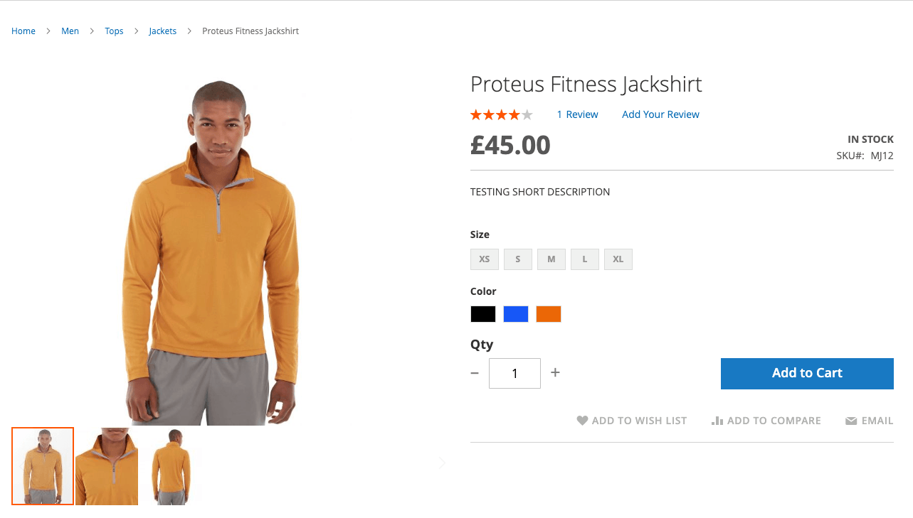Click the Add to Compare chart icon

pos(717,420)
